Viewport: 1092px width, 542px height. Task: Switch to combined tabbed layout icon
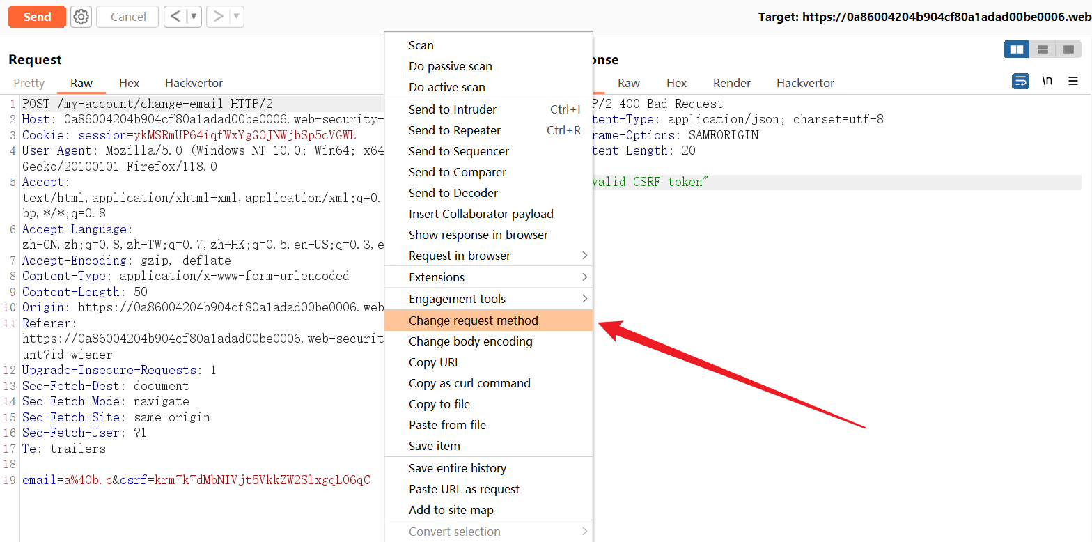pos(1068,49)
